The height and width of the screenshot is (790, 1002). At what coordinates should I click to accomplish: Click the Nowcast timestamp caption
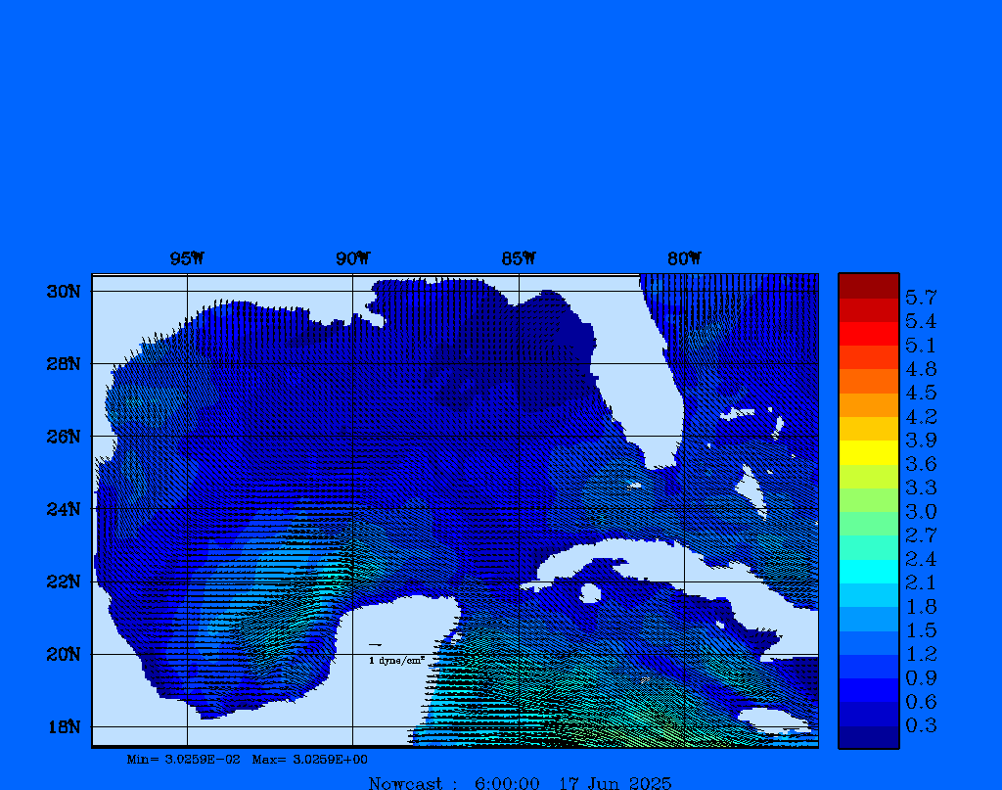point(520,783)
